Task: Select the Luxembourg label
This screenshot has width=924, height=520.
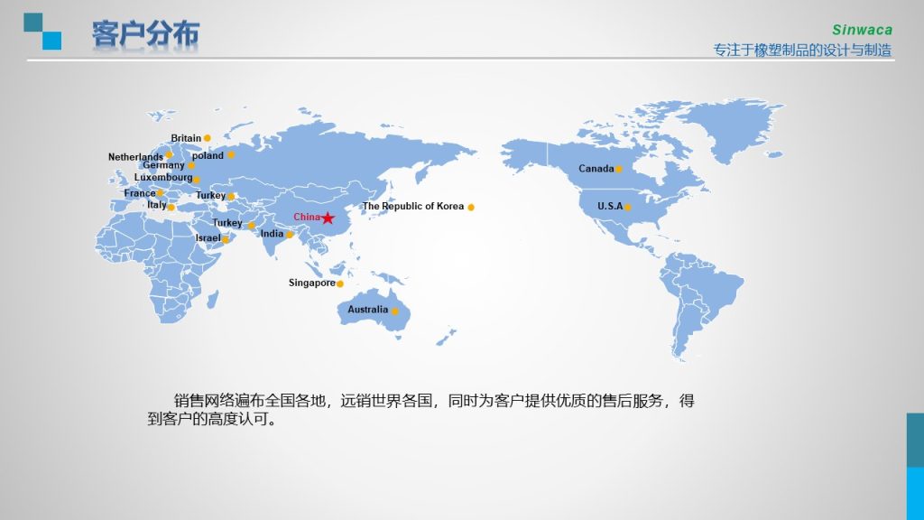Action: [163, 177]
